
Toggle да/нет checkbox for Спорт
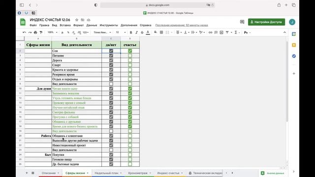[x=111, y=65]
